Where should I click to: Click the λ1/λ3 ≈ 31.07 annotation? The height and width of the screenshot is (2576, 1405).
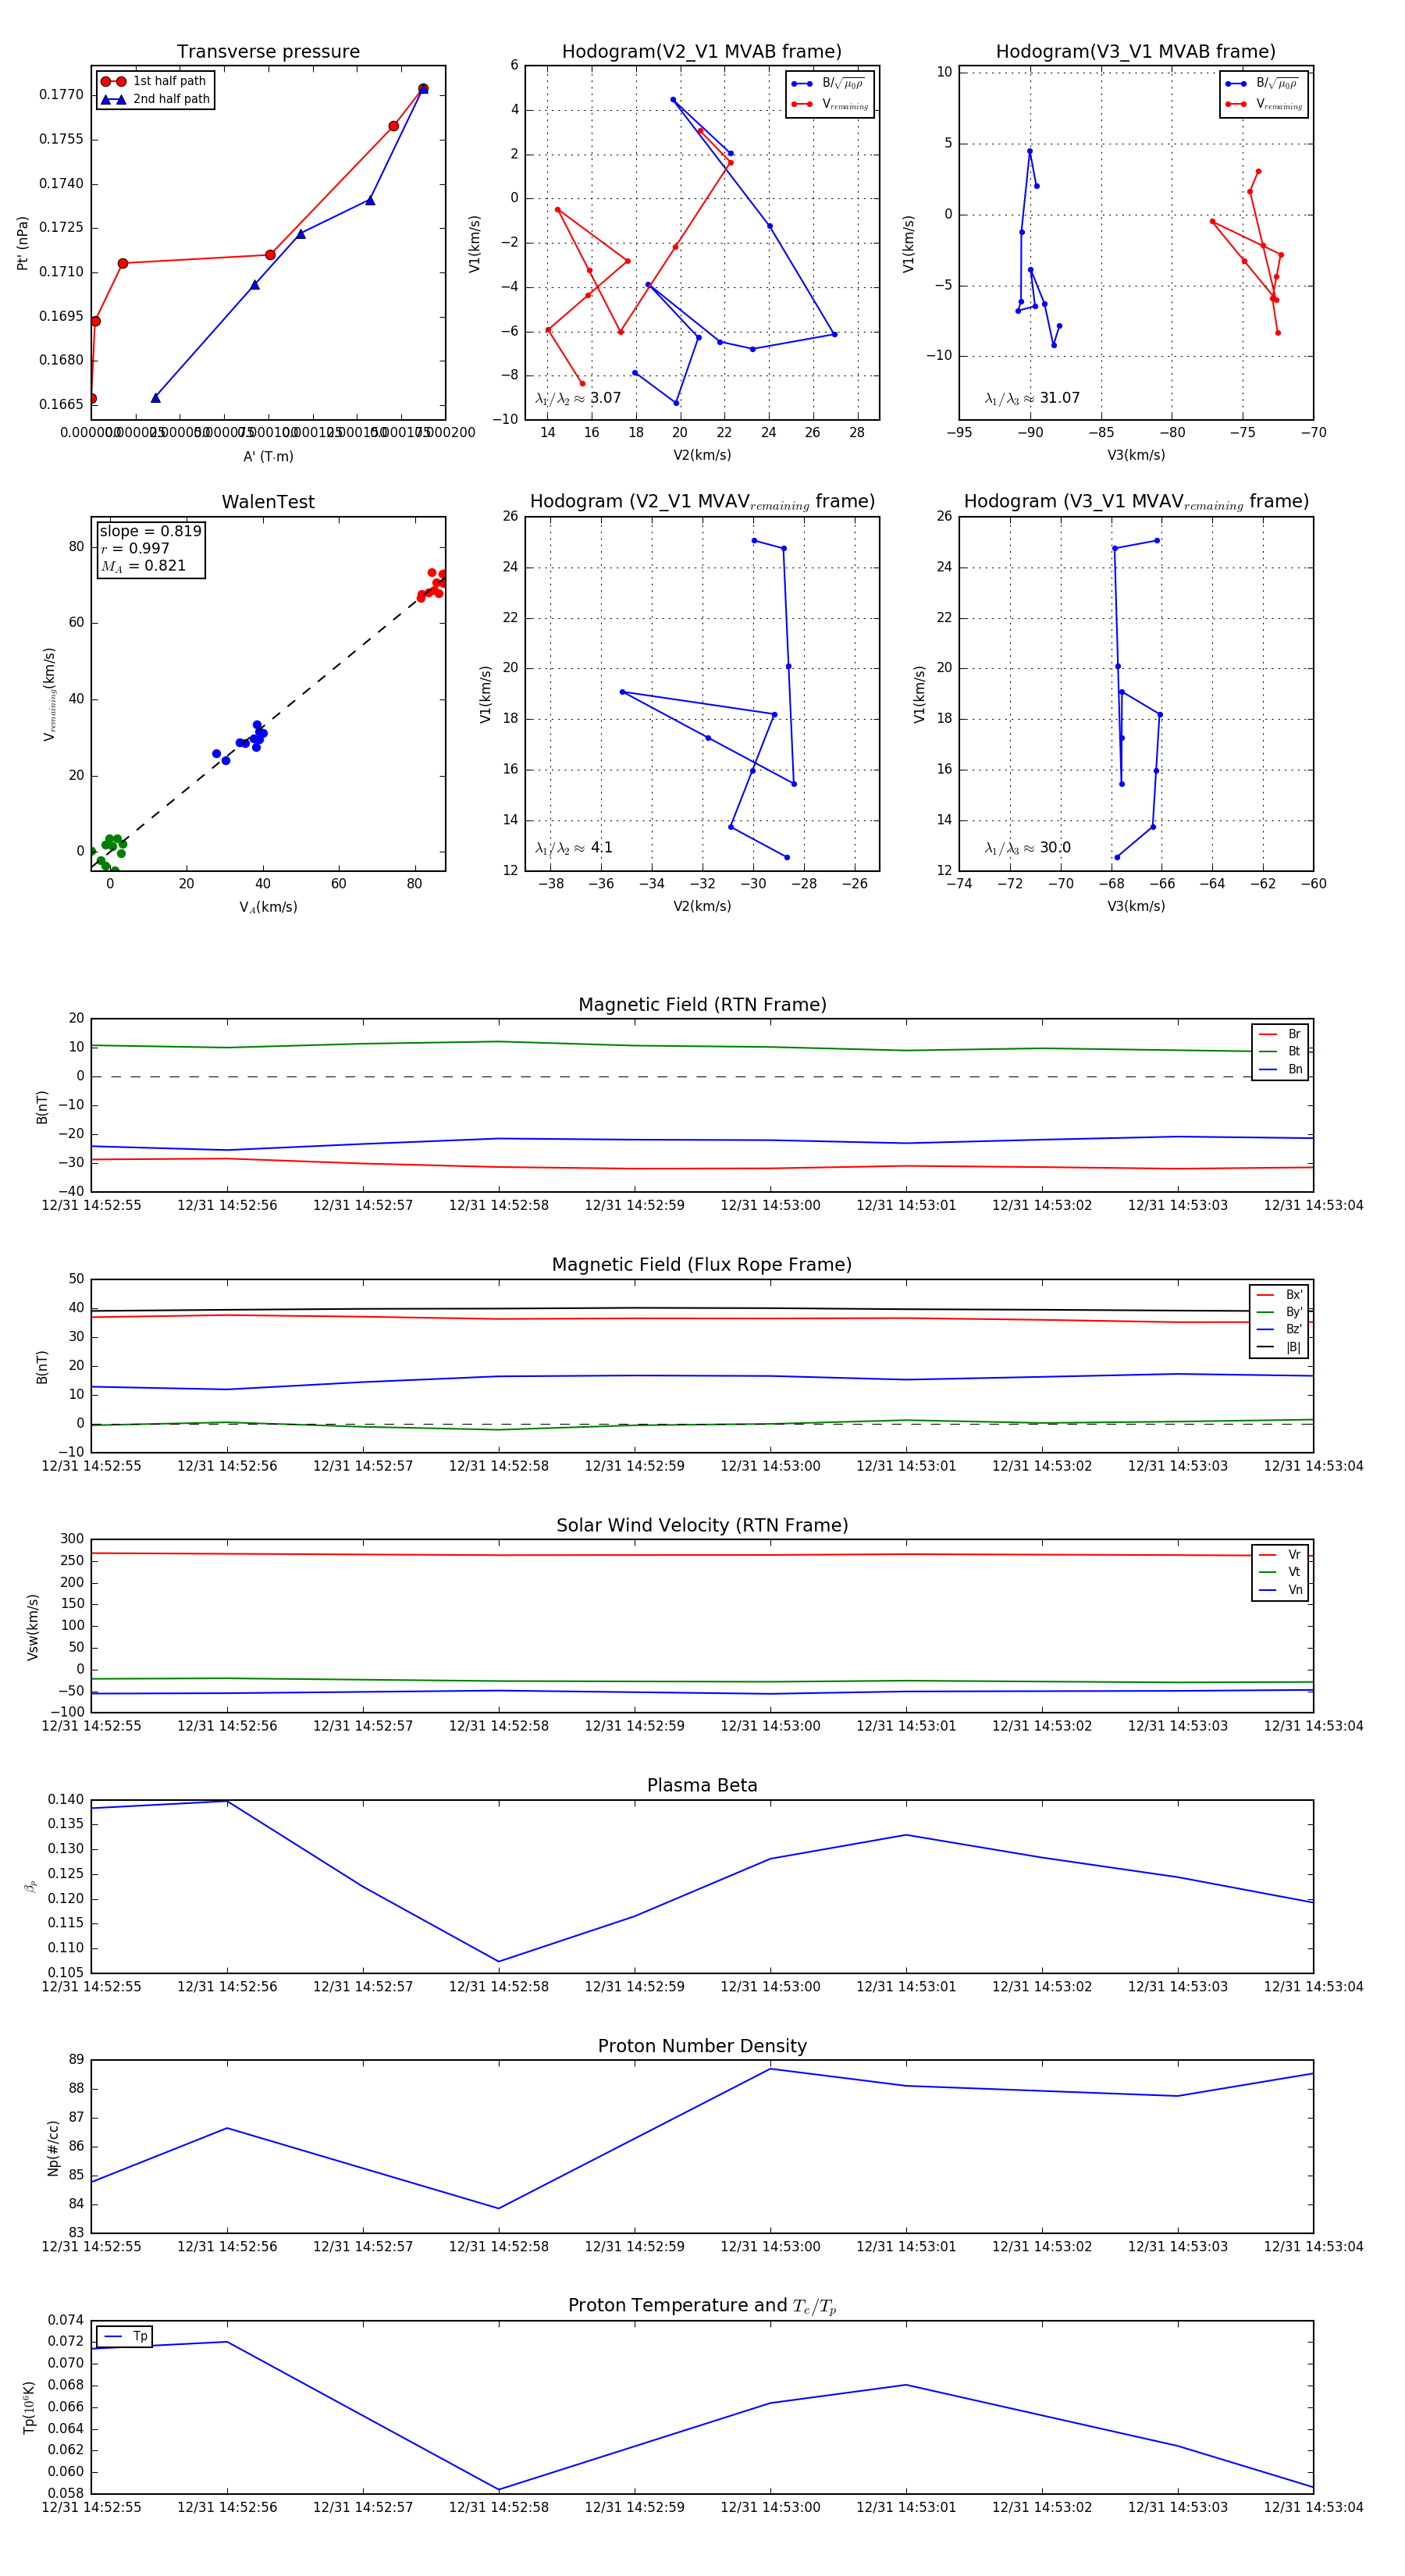pyautogui.click(x=1031, y=398)
